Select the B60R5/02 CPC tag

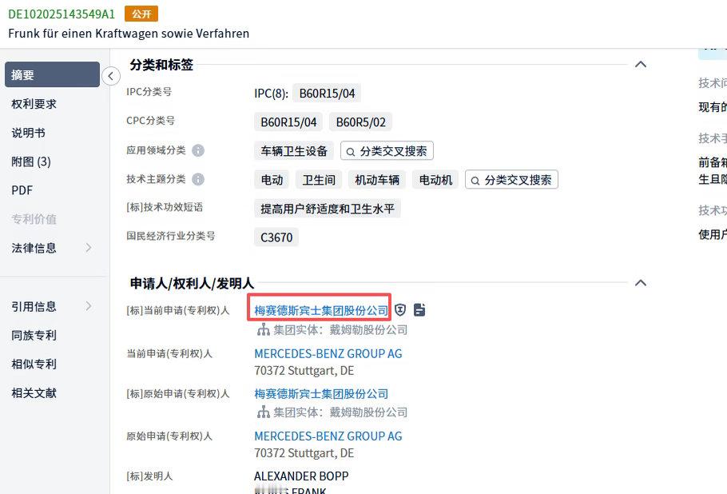click(x=361, y=122)
